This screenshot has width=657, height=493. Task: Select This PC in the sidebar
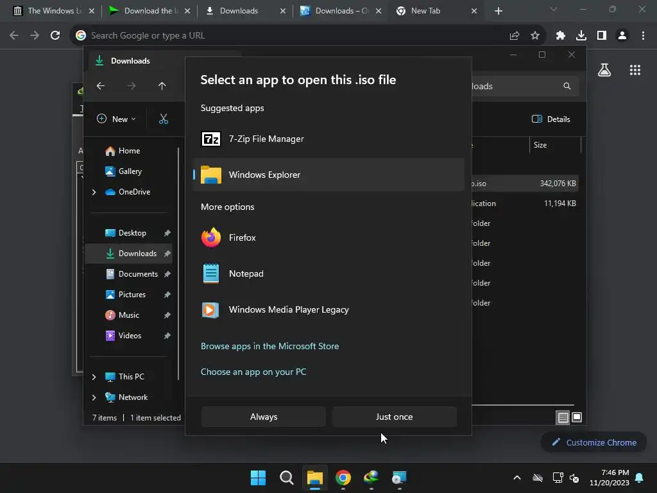124,376
